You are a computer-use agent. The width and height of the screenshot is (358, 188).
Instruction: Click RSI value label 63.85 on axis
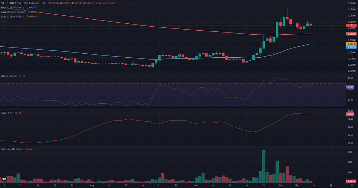point(350,87)
